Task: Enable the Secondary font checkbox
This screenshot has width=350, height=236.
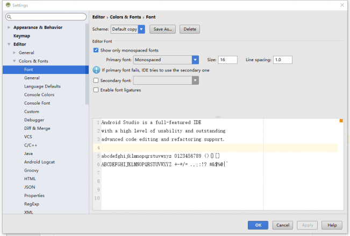Action: pyautogui.click(x=96, y=80)
